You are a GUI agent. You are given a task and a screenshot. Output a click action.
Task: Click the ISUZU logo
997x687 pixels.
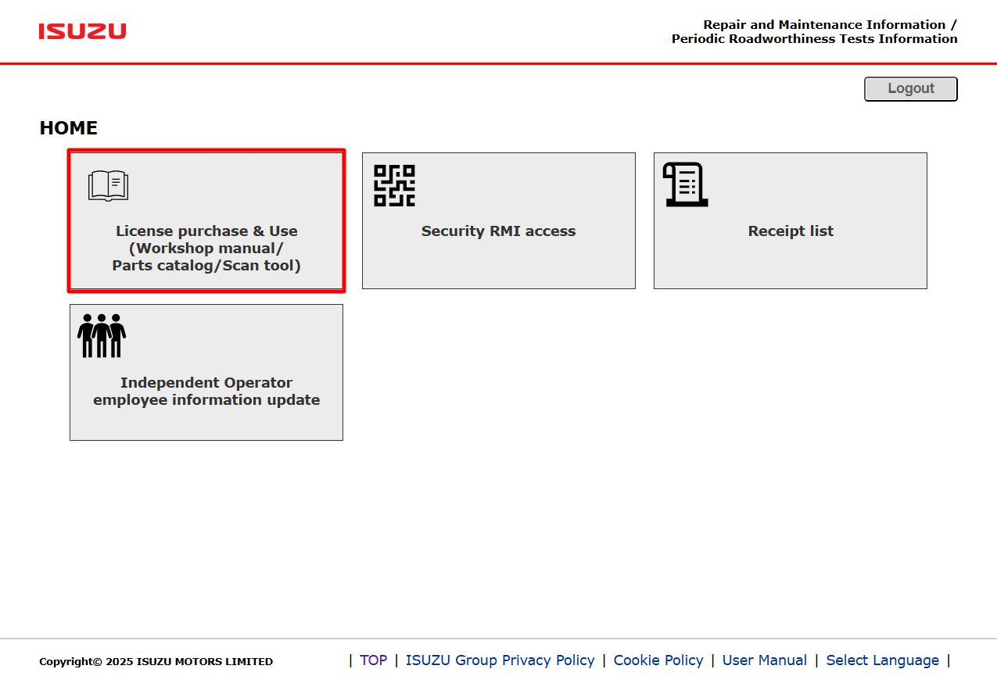[82, 31]
